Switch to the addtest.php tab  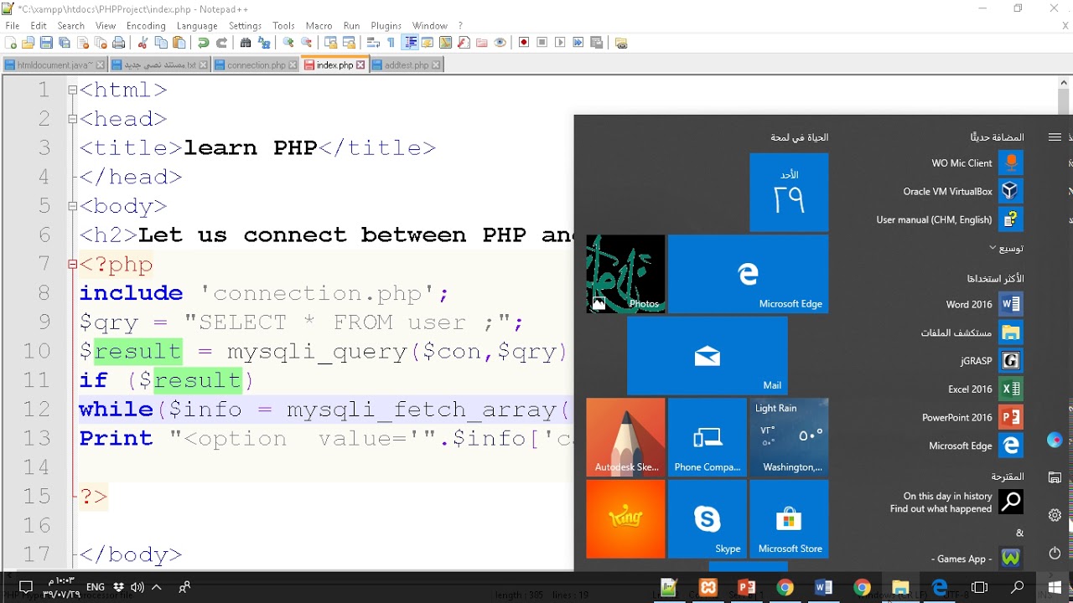click(407, 64)
